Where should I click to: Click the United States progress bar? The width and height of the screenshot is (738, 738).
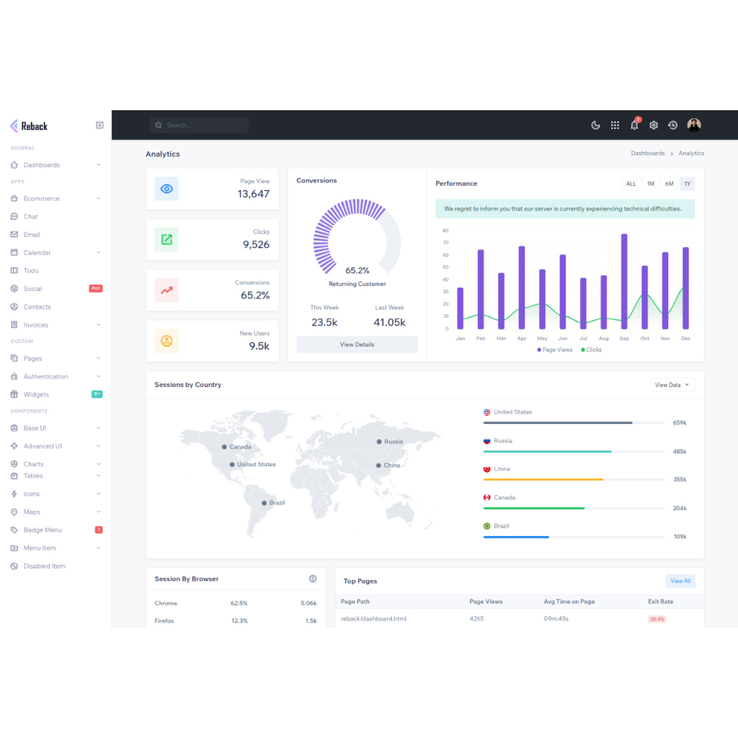tap(574, 422)
